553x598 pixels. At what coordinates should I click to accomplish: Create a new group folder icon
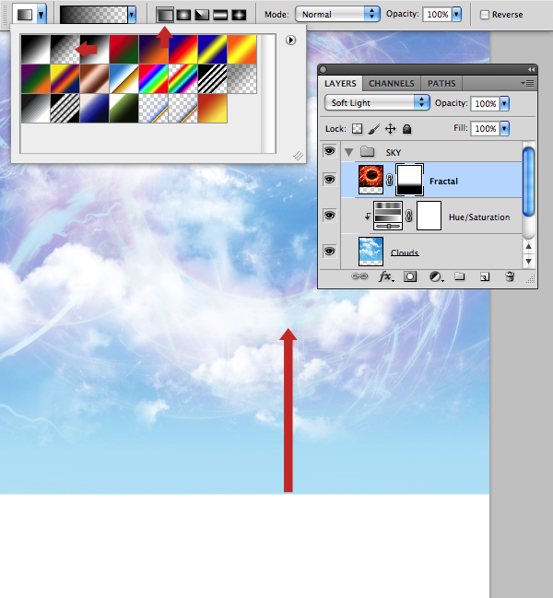click(460, 276)
